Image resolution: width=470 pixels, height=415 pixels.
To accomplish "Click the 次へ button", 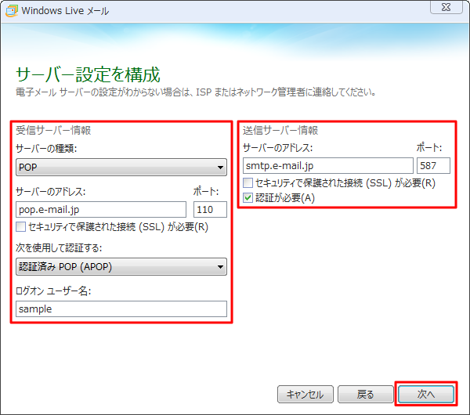I will coord(426,395).
